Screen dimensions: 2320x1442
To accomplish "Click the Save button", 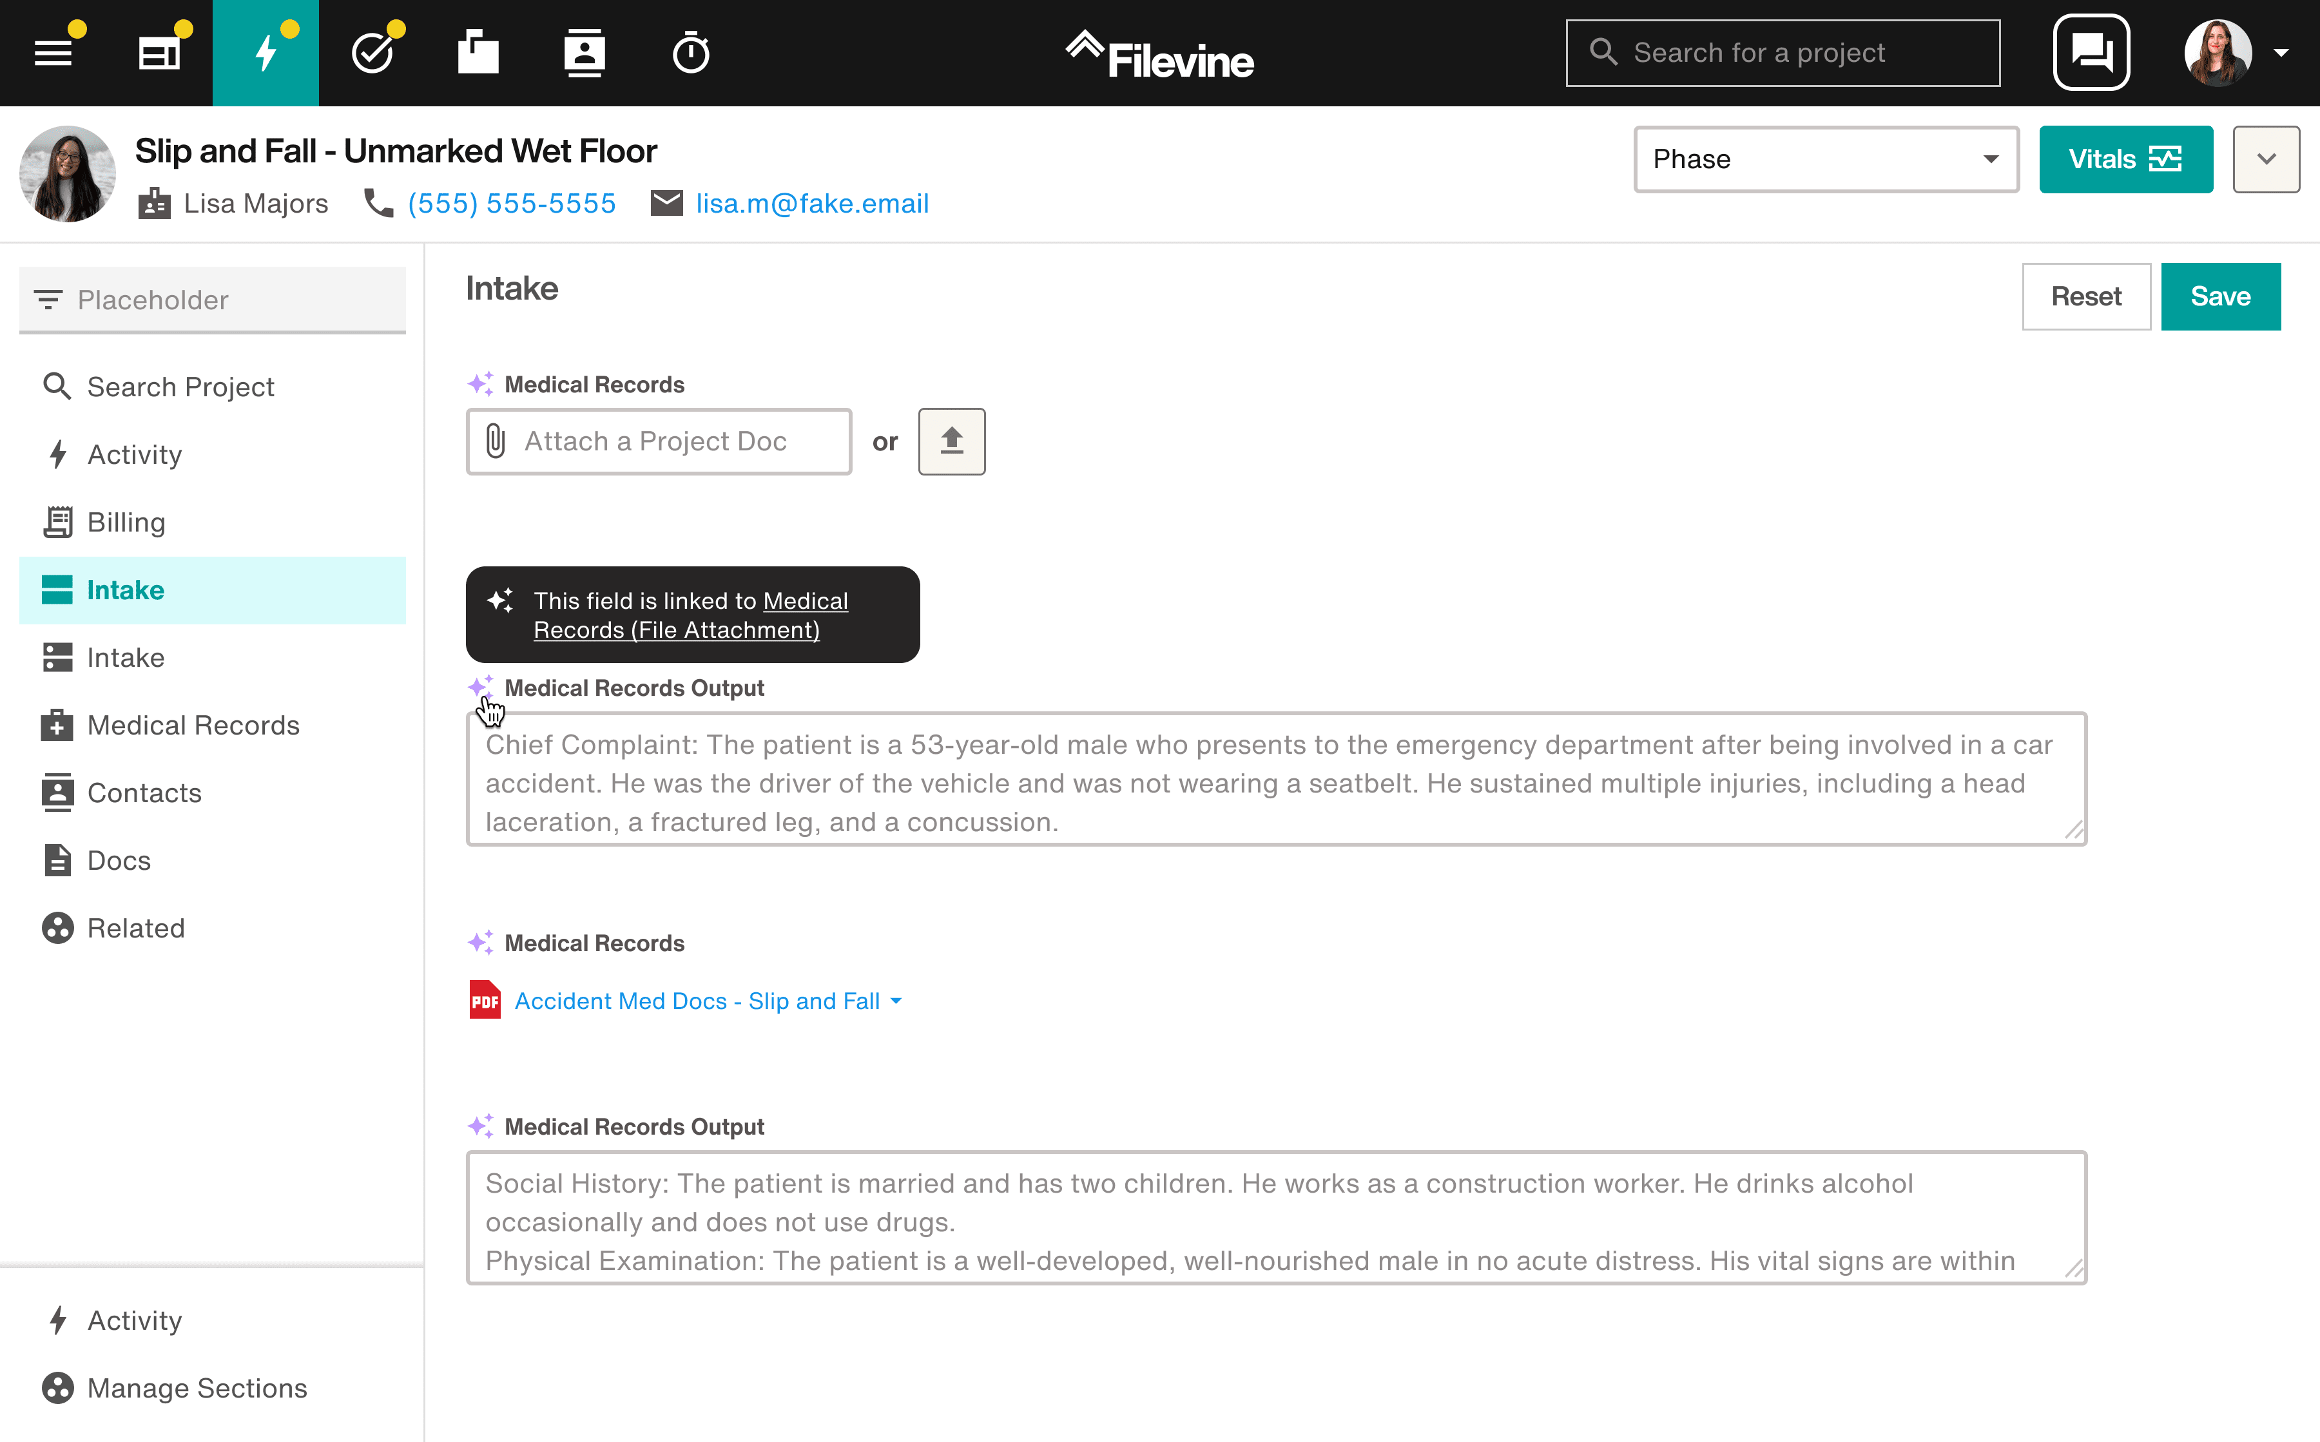I will 2220,296.
